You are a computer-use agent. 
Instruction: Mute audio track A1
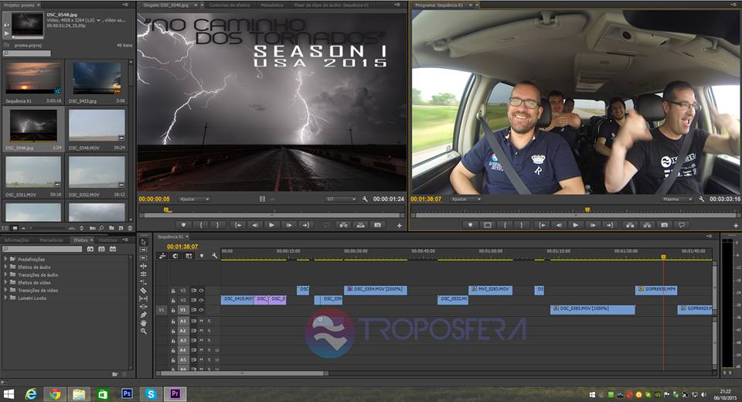pyautogui.click(x=202, y=321)
